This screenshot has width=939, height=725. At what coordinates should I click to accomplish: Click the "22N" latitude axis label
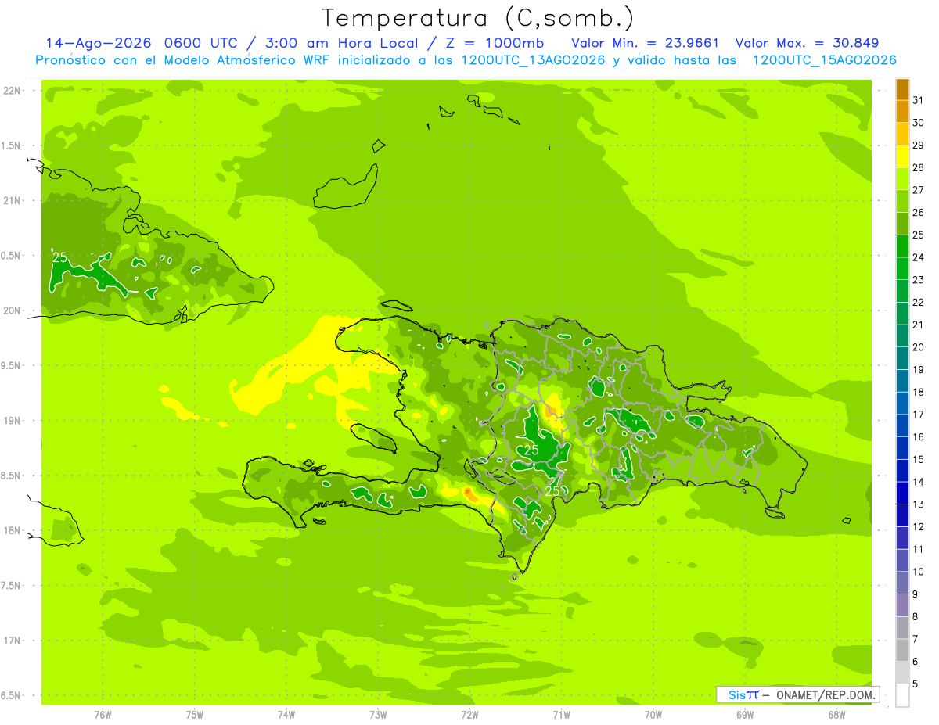(x=13, y=91)
